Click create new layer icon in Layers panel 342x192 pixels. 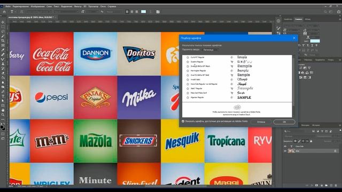pyautogui.click(x=331, y=186)
